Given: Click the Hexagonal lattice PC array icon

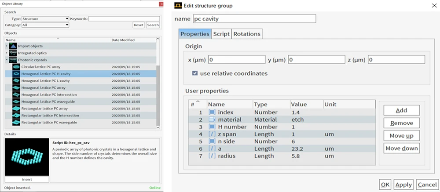Looking at the screenshot, I should (17, 88).
